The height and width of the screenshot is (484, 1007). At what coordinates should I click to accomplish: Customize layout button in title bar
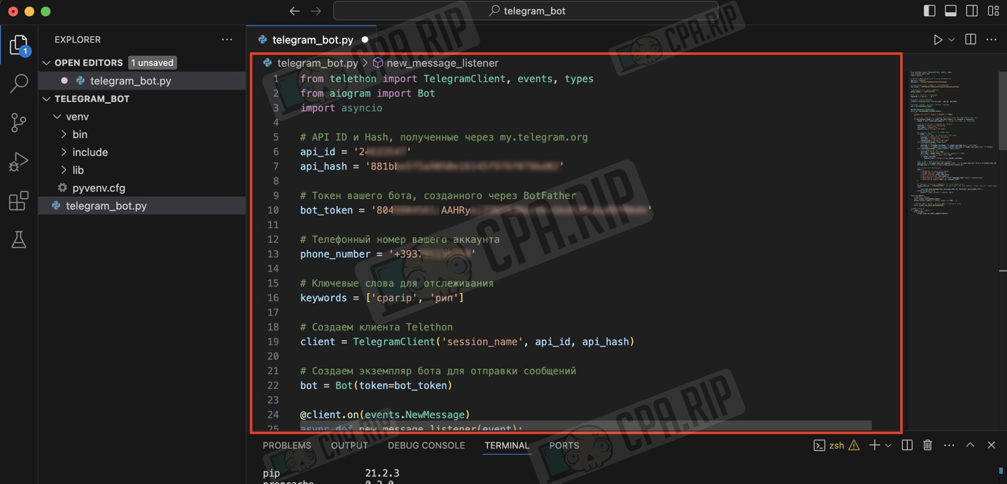[993, 11]
